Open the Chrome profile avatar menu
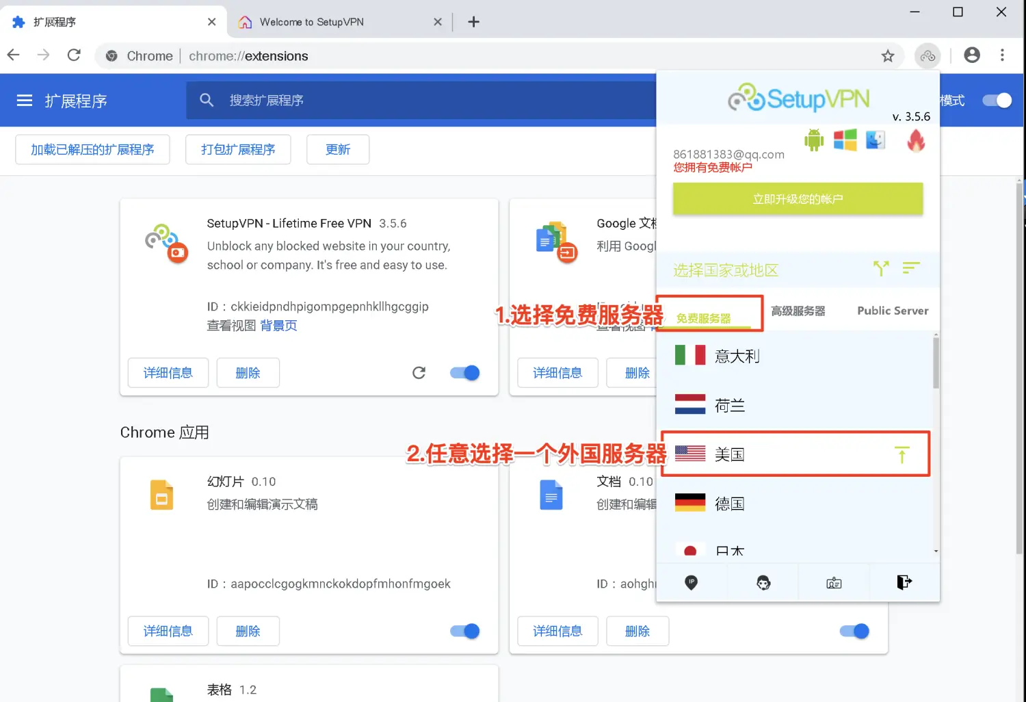This screenshot has width=1026, height=702. [x=972, y=55]
